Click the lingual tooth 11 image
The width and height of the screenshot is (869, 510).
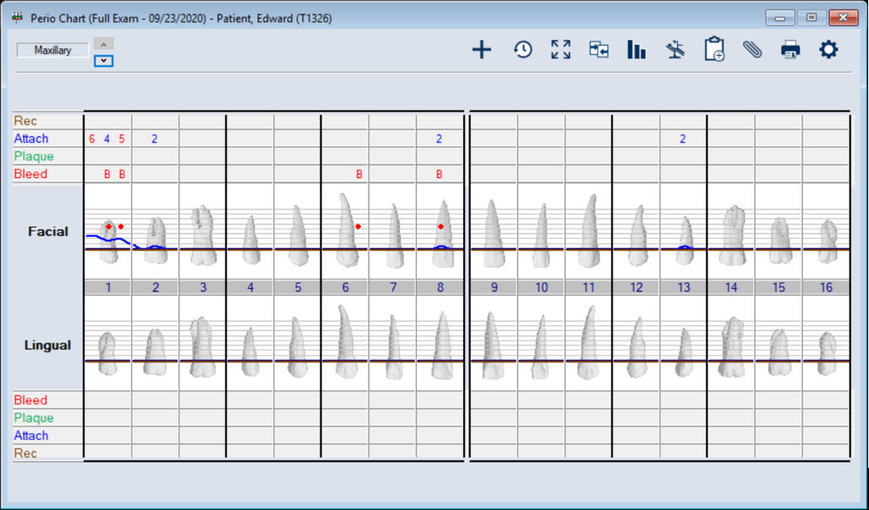(x=589, y=342)
